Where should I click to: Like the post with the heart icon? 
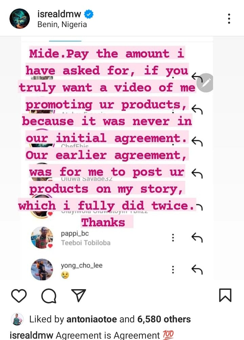[x=19, y=296]
